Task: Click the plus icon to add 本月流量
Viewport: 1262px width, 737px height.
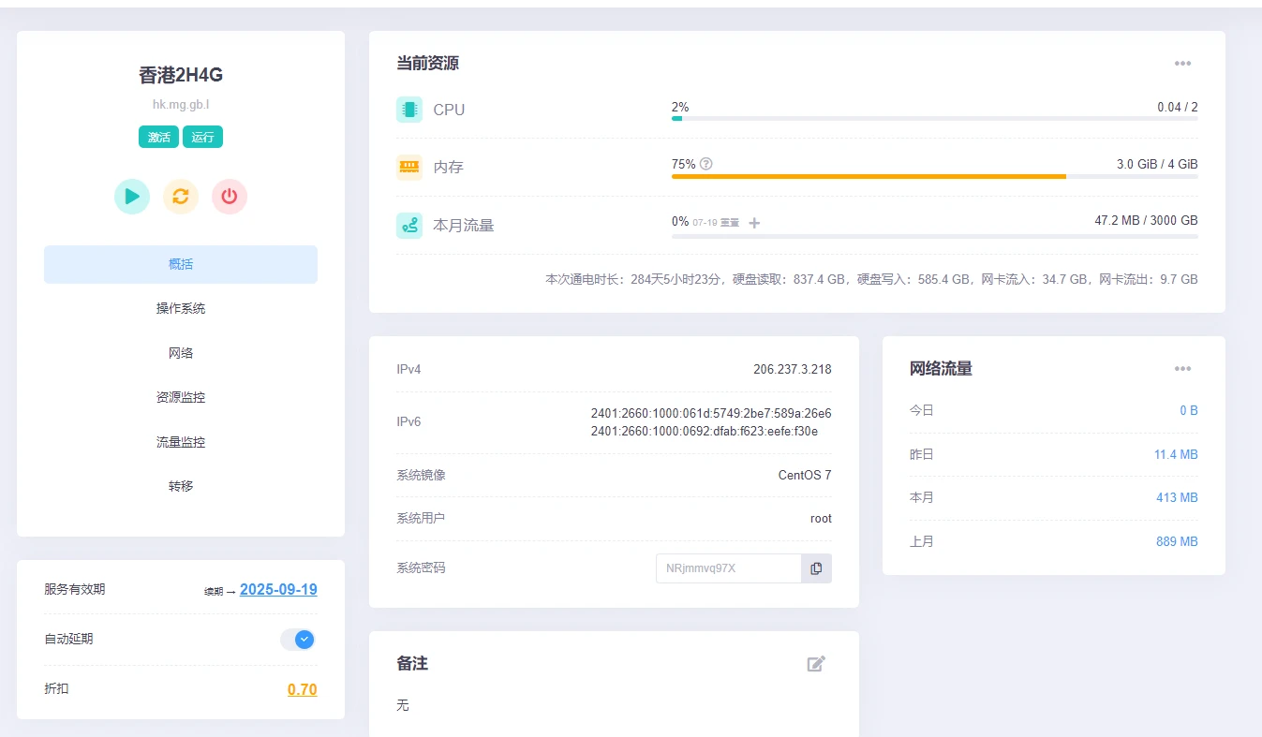Action: click(755, 223)
